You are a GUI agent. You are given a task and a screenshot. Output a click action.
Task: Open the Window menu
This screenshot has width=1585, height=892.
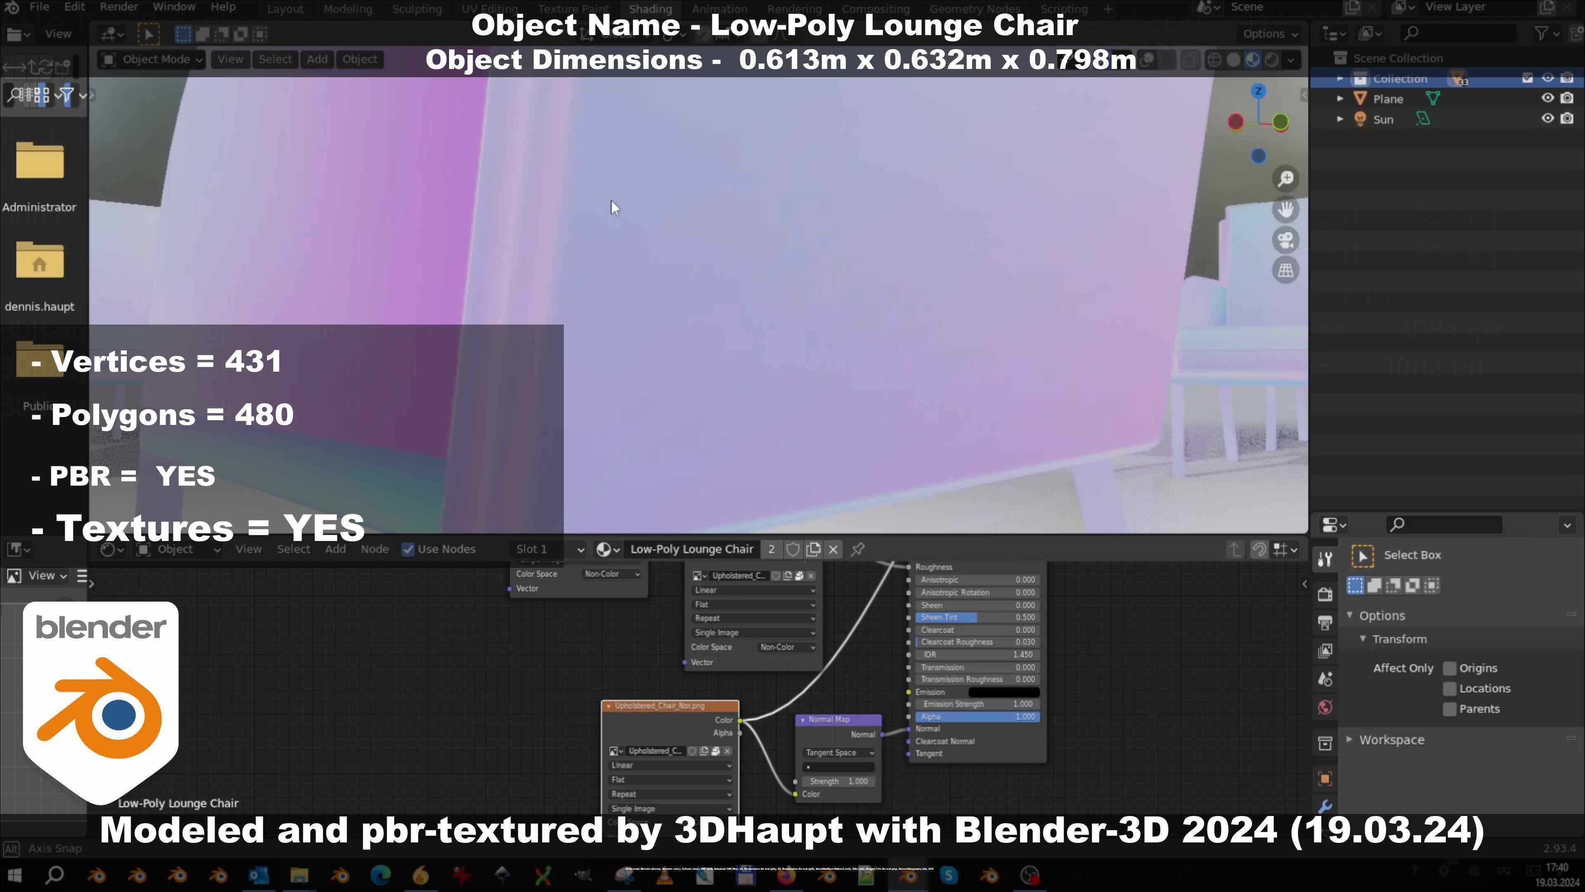click(174, 7)
